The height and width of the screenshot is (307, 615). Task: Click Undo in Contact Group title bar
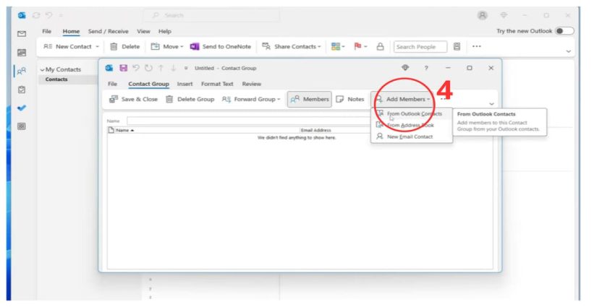pyautogui.click(x=136, y=68)
